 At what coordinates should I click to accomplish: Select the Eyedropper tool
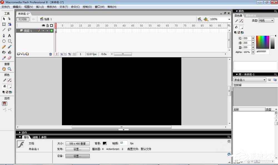pyautogui.click(x=4, y=58)
